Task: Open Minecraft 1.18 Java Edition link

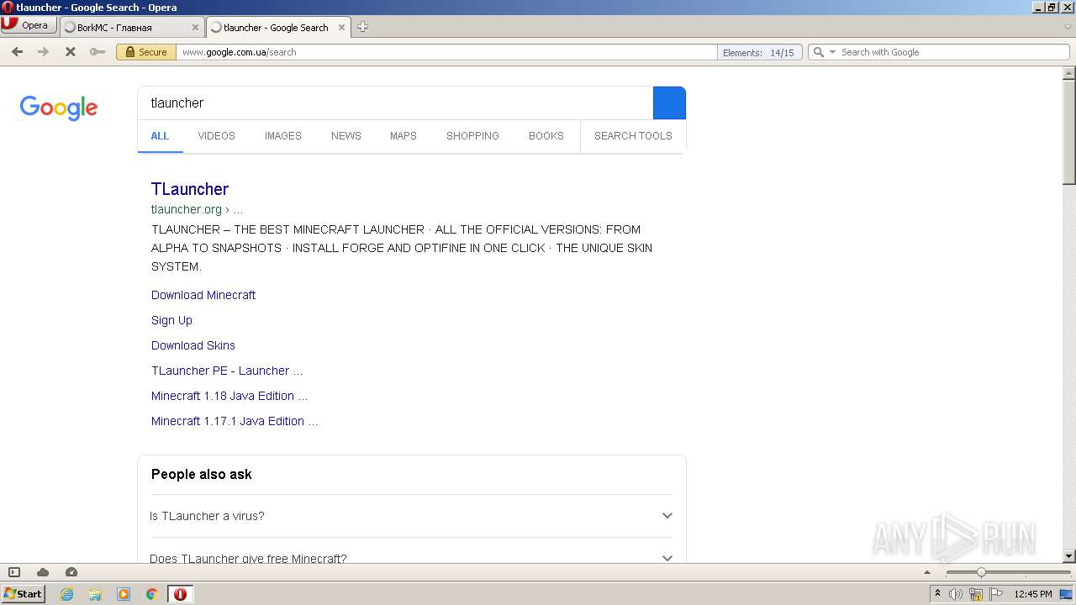Action: pyautogui.click(x=229, y=396)
